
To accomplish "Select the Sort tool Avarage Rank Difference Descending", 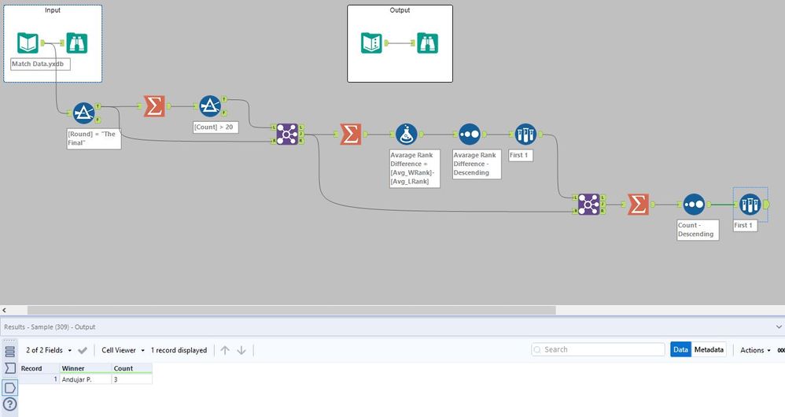I will pyautogui.click(x=470, y=135).
